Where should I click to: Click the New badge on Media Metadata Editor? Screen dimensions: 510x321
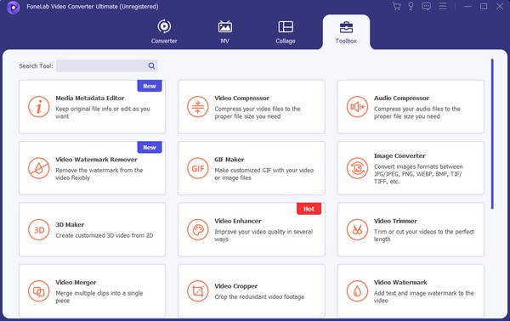[x=150, y=86]
